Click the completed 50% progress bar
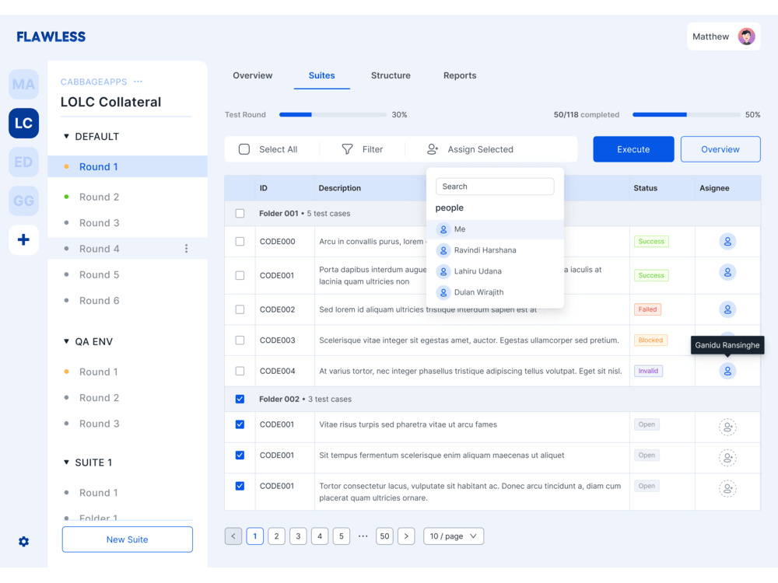 click(x=686, y=114)
